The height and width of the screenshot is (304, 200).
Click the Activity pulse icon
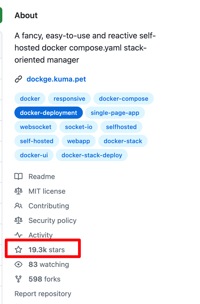pos(18,235)
